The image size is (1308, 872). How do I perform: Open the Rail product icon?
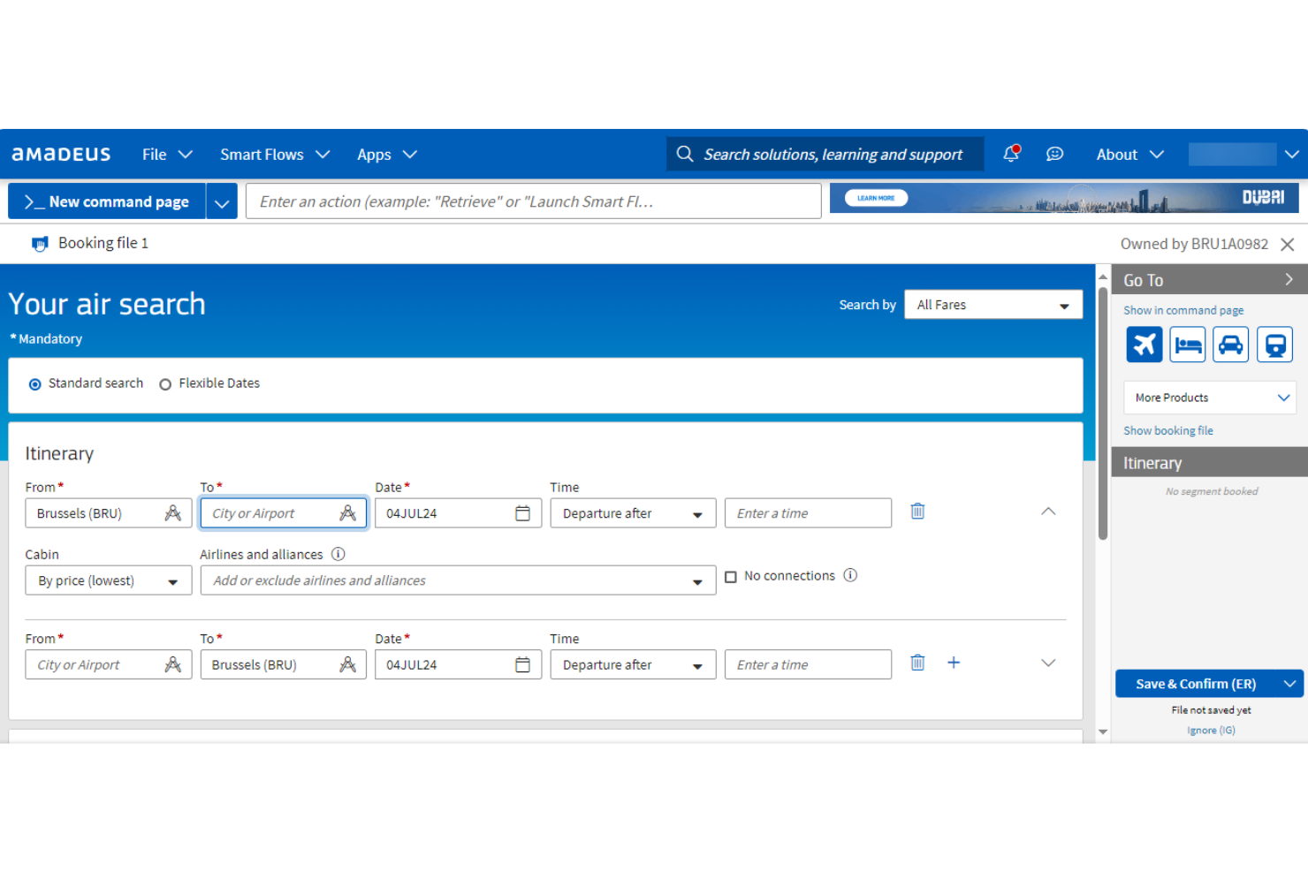tap(1274, 344)
